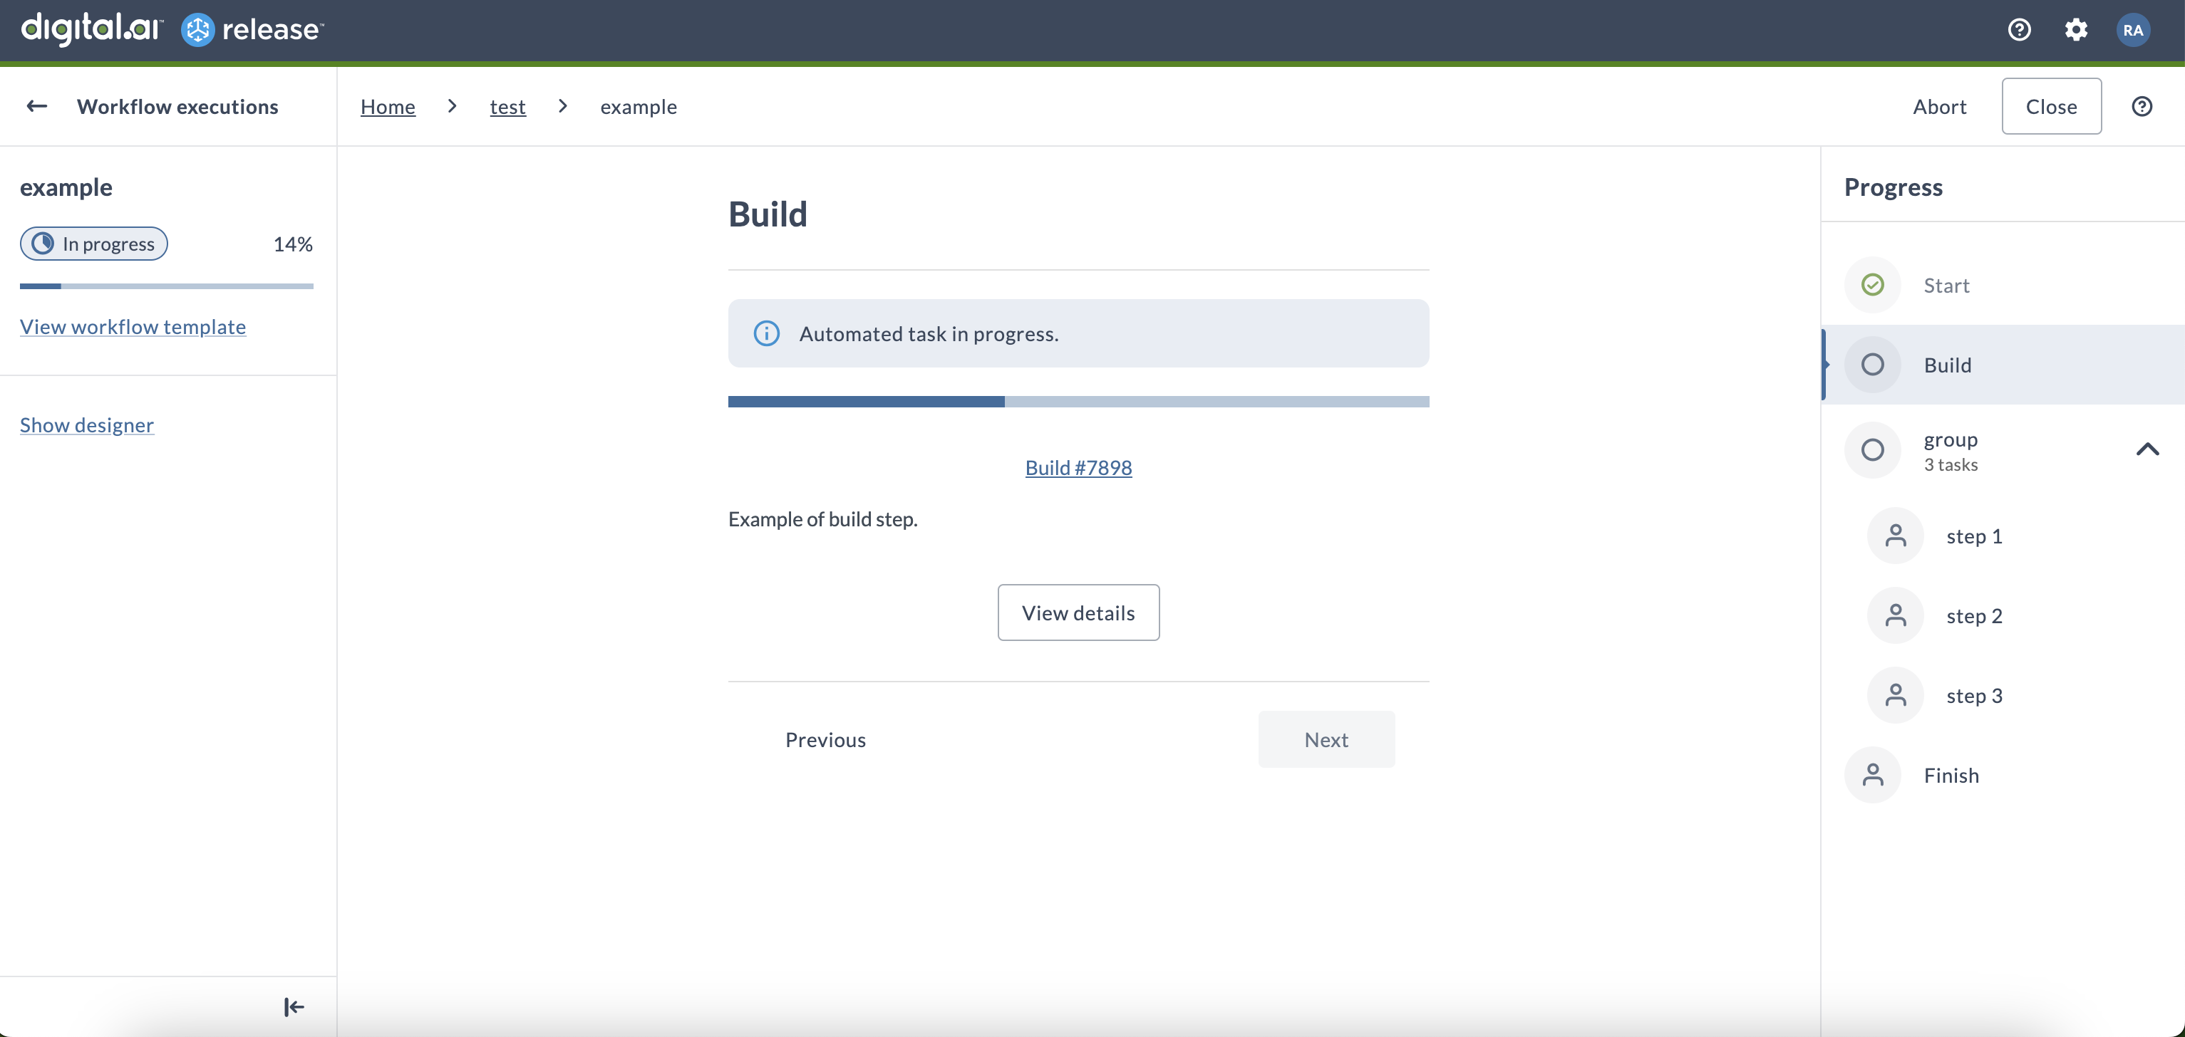Click the person icon for step 2
The width and height of the screenshot is (2185, 1037).
pos(1895,615)
